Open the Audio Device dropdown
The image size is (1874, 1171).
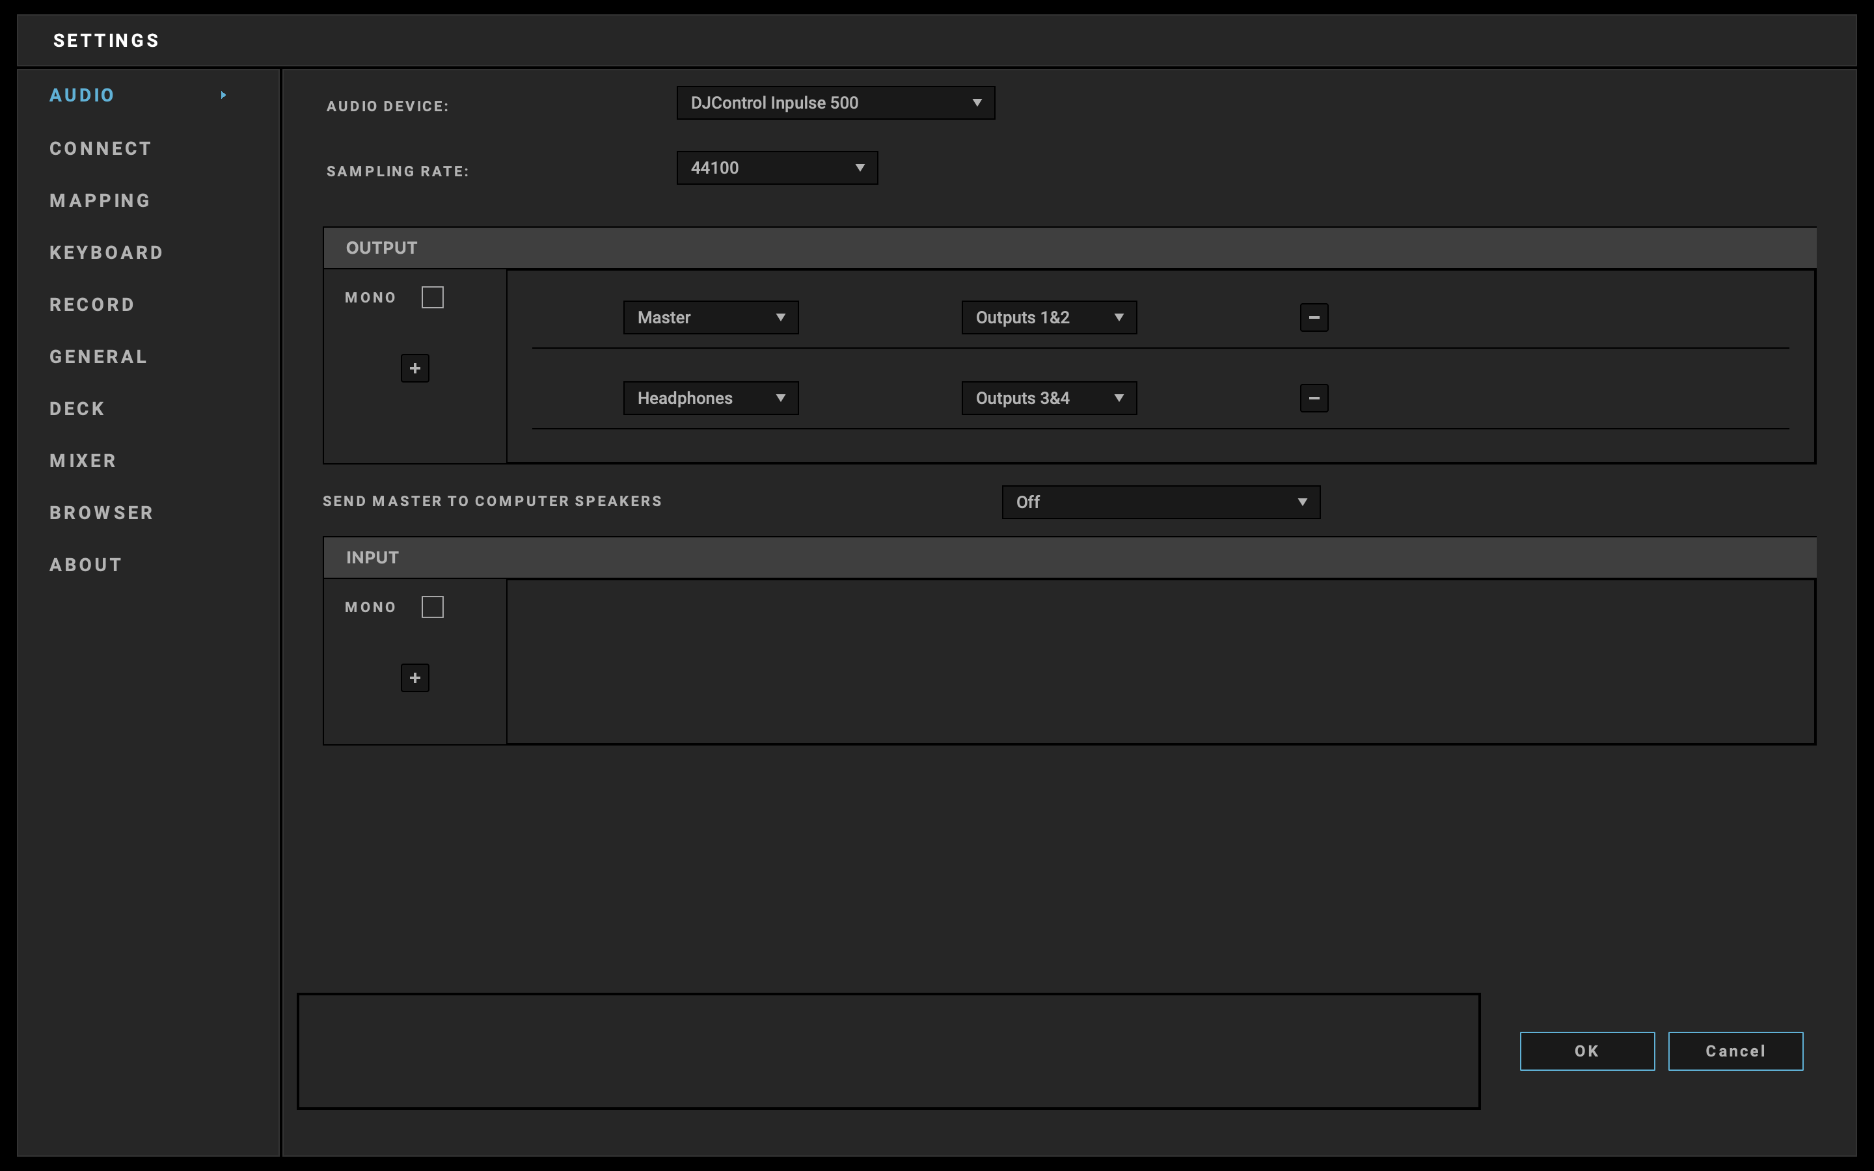[835, 103]
